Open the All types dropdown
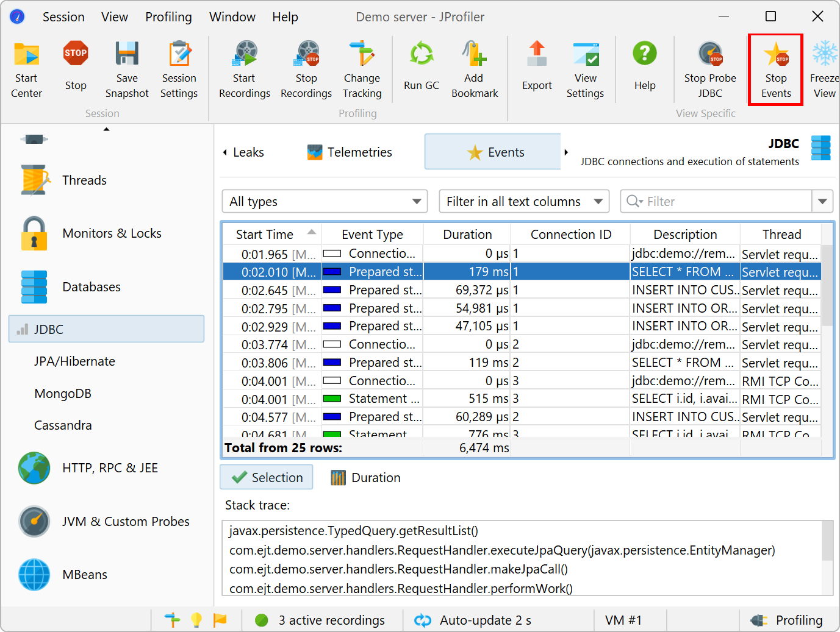 point(325,201)
